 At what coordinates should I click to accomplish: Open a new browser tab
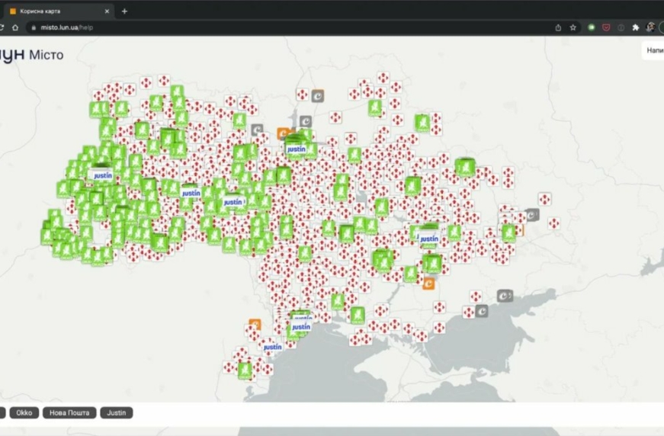click(x=124, y=11)
